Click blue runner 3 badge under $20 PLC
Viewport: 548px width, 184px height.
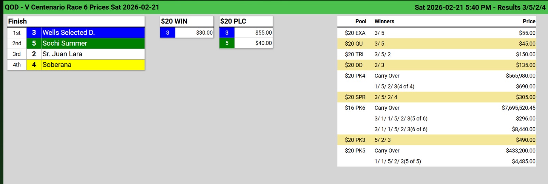(x=227, y=33)
